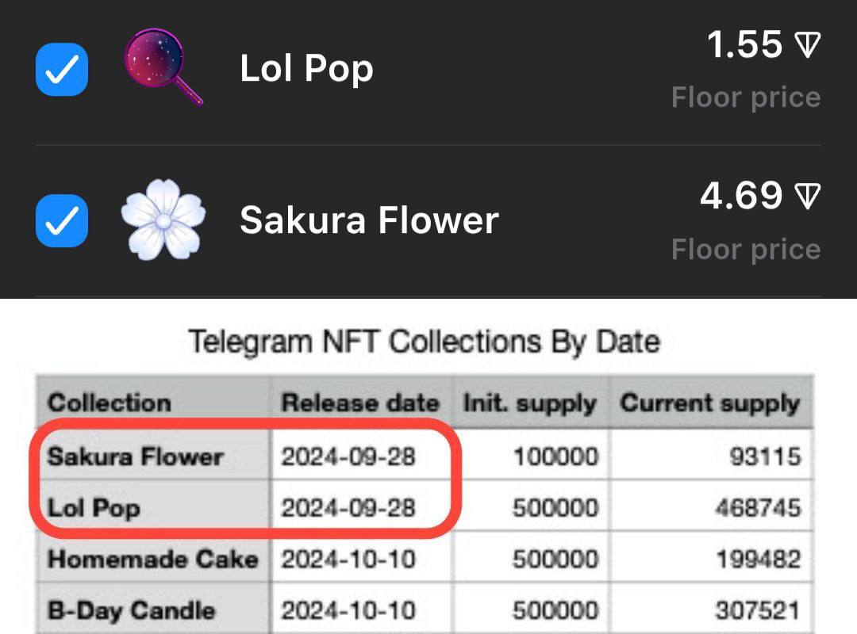Screen dimensions: 857x634
Task: Click the TON symbol beside 4.69
Action: [807, 197]
